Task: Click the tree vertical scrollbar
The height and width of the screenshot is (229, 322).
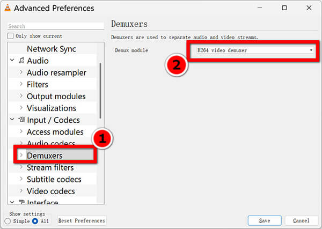Action: pos(100,91)
